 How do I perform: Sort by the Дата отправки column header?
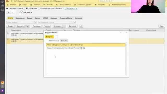[134, 30]
